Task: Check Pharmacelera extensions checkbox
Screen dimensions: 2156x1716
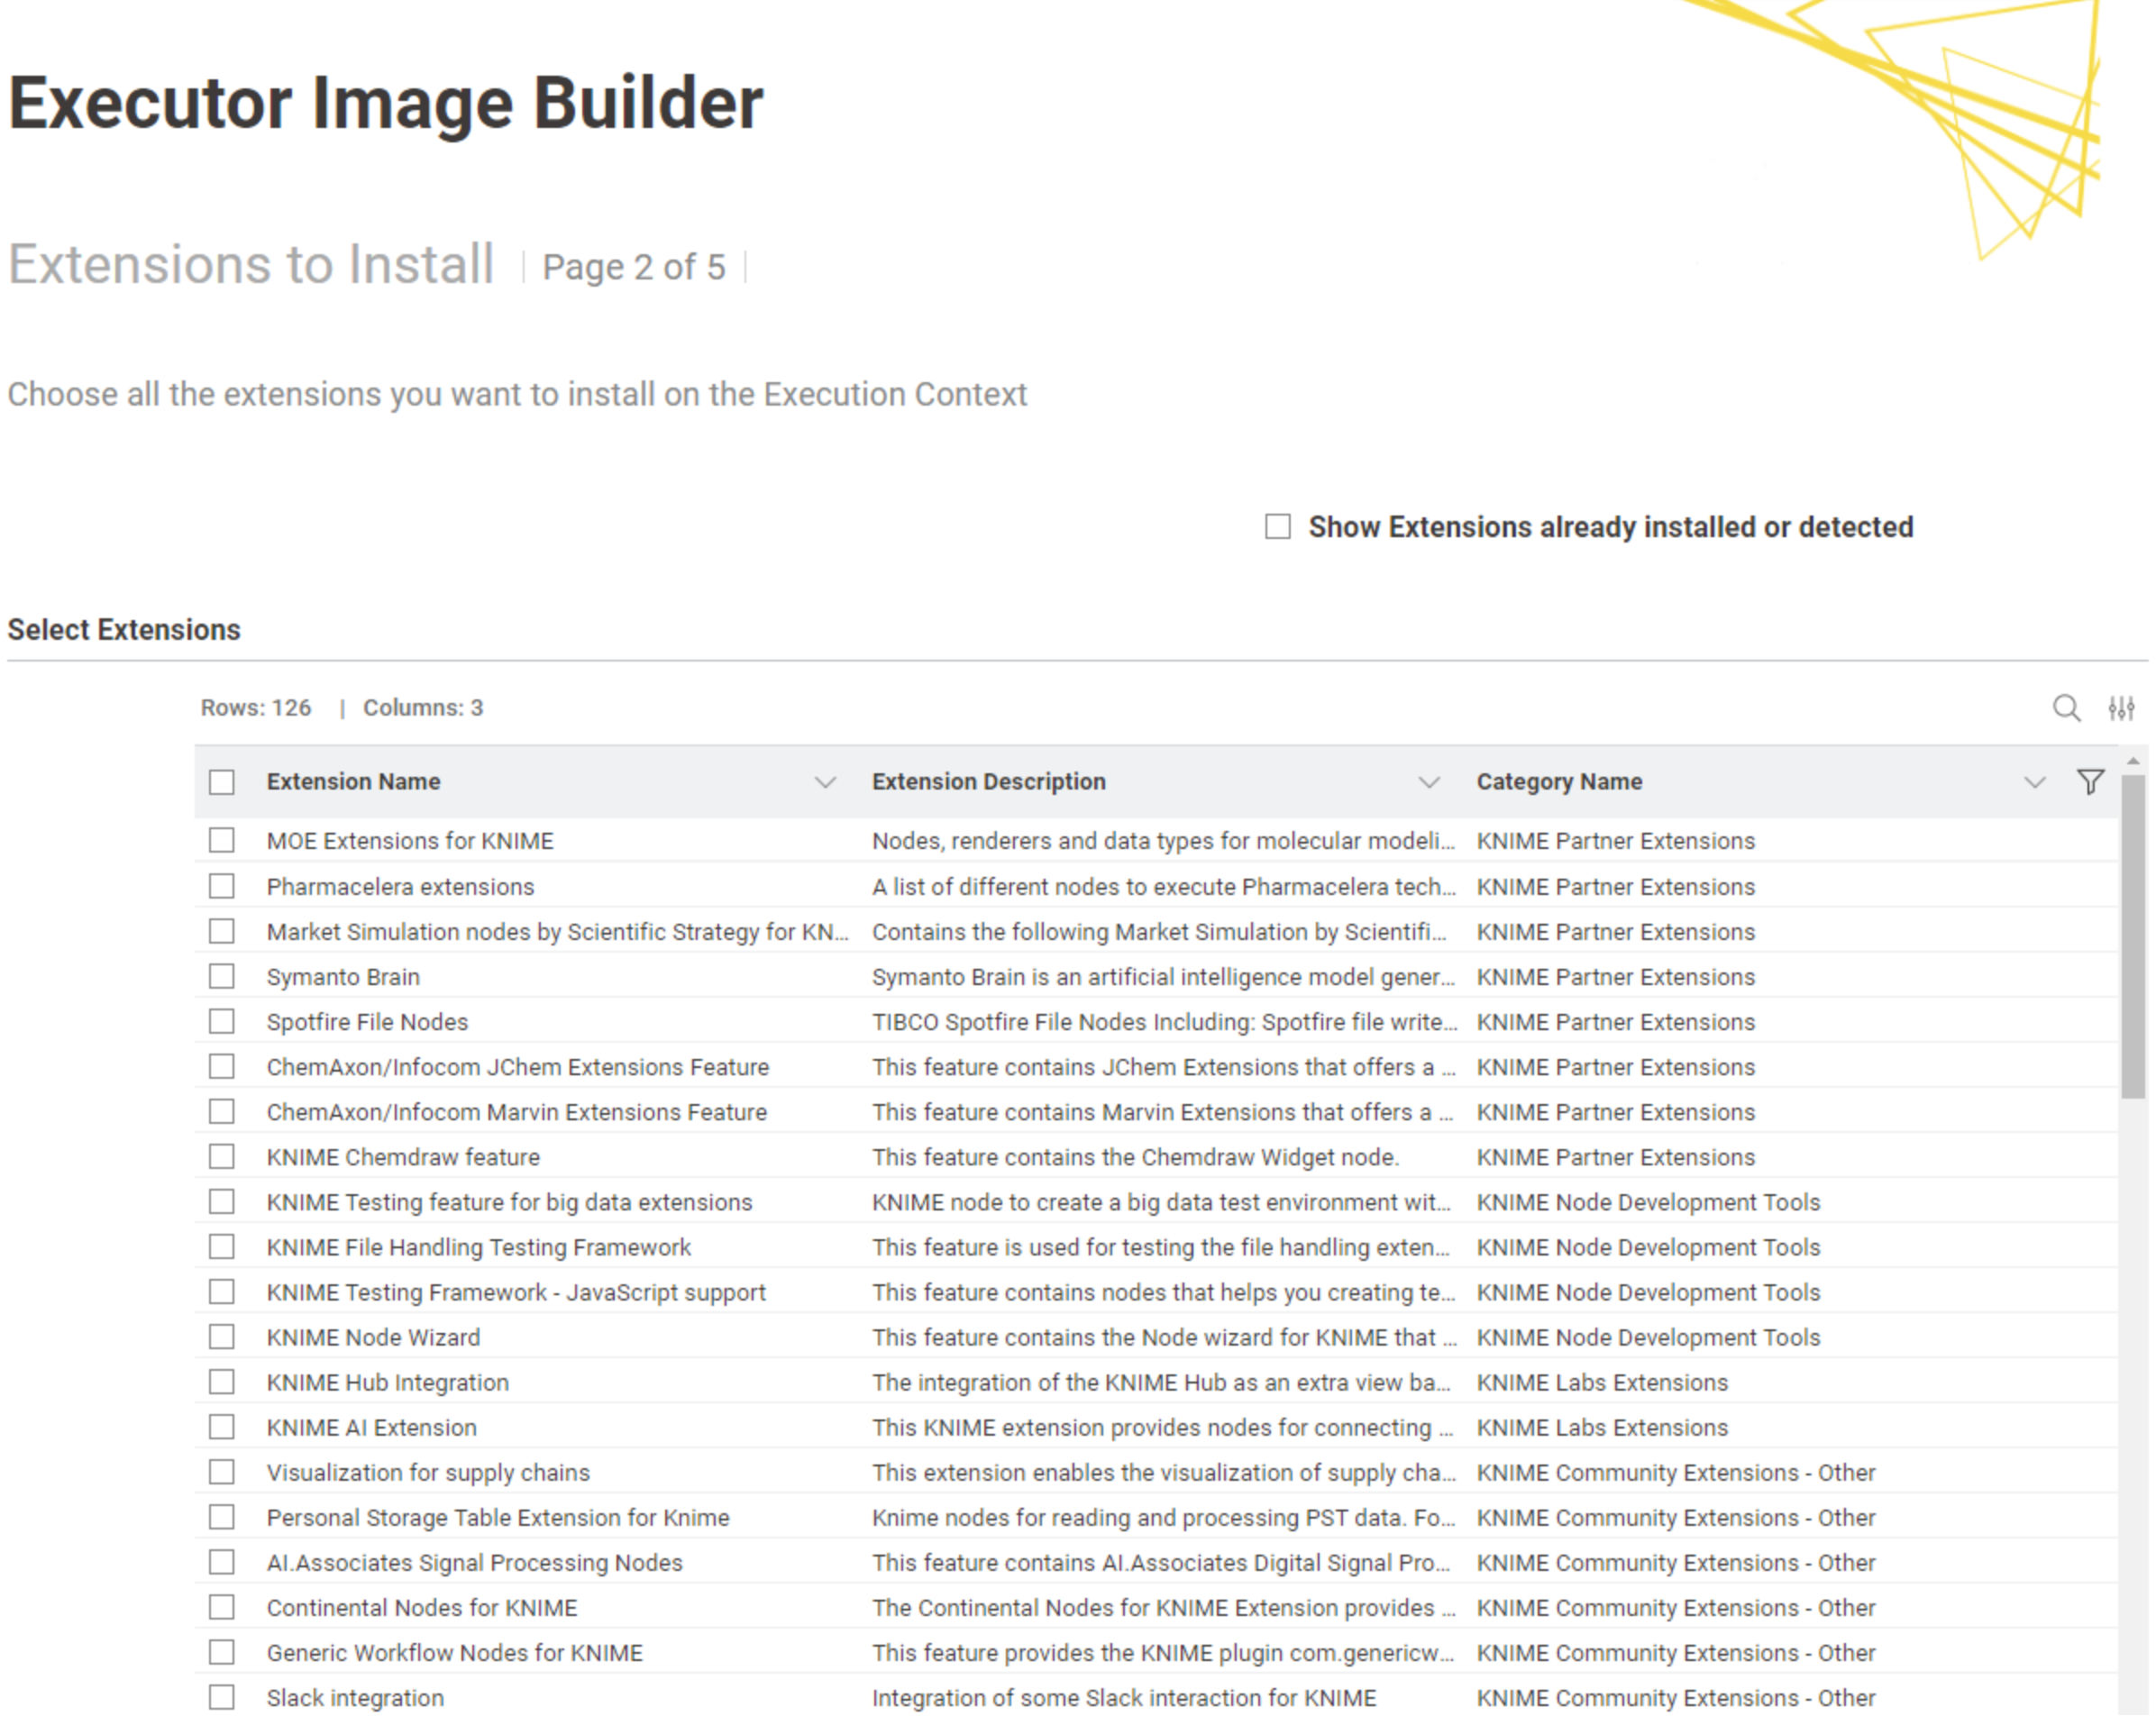Action: pos(222,886)
